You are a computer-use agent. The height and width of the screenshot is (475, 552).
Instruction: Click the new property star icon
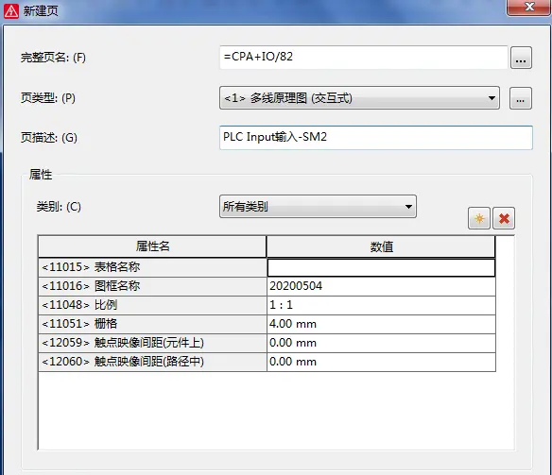479,218
